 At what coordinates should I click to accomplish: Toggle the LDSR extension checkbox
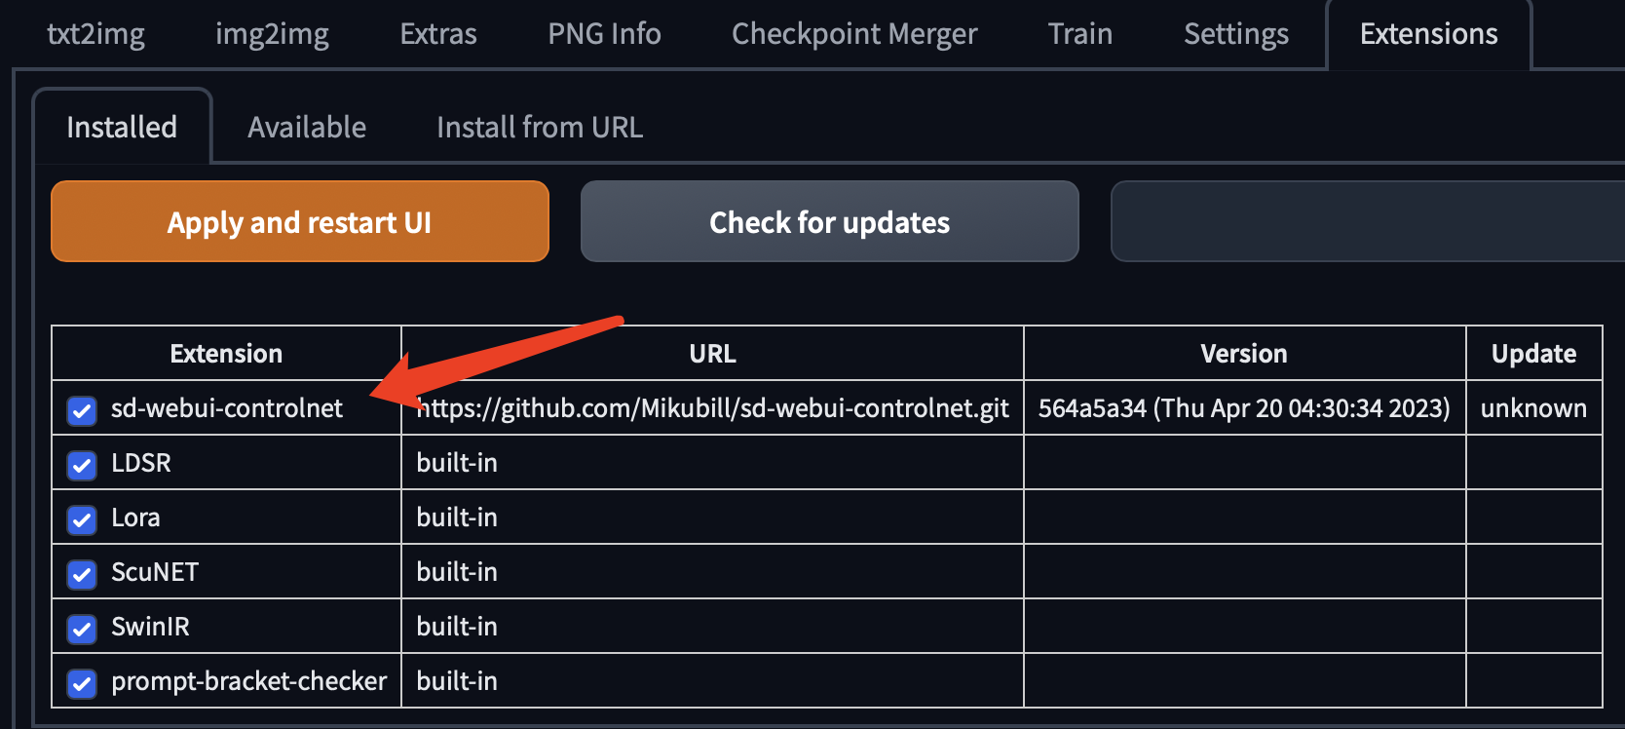click(82, 465)
